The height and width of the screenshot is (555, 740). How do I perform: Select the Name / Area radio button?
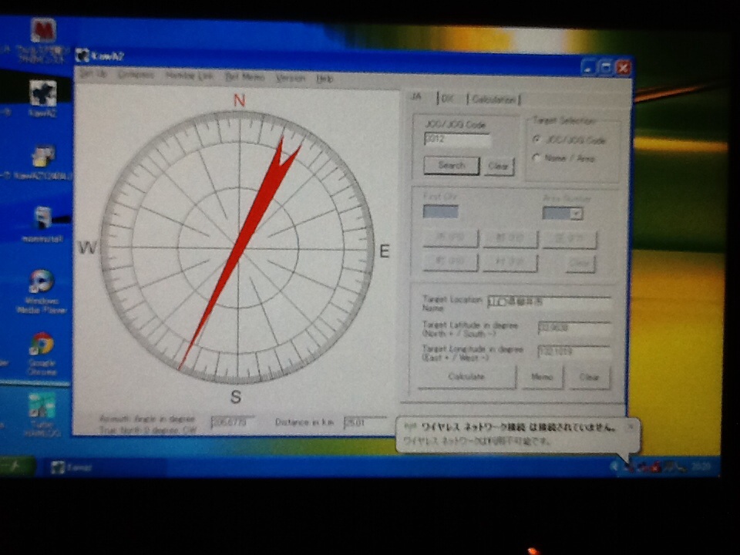point(536,158)
